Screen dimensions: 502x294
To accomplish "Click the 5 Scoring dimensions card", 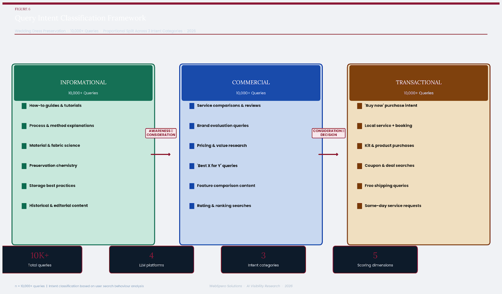I will (x=375, y=260).
